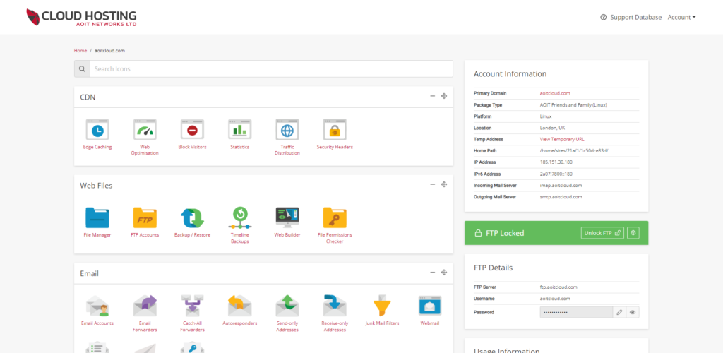Click the Unlock FTP button
This screenshot has height=353, width=723.
[x=602, y=233]
